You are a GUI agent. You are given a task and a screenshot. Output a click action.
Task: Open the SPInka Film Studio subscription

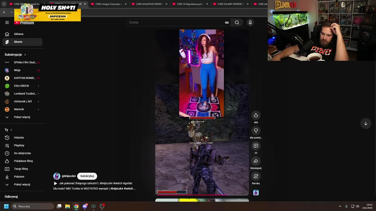tap(22, 62)
